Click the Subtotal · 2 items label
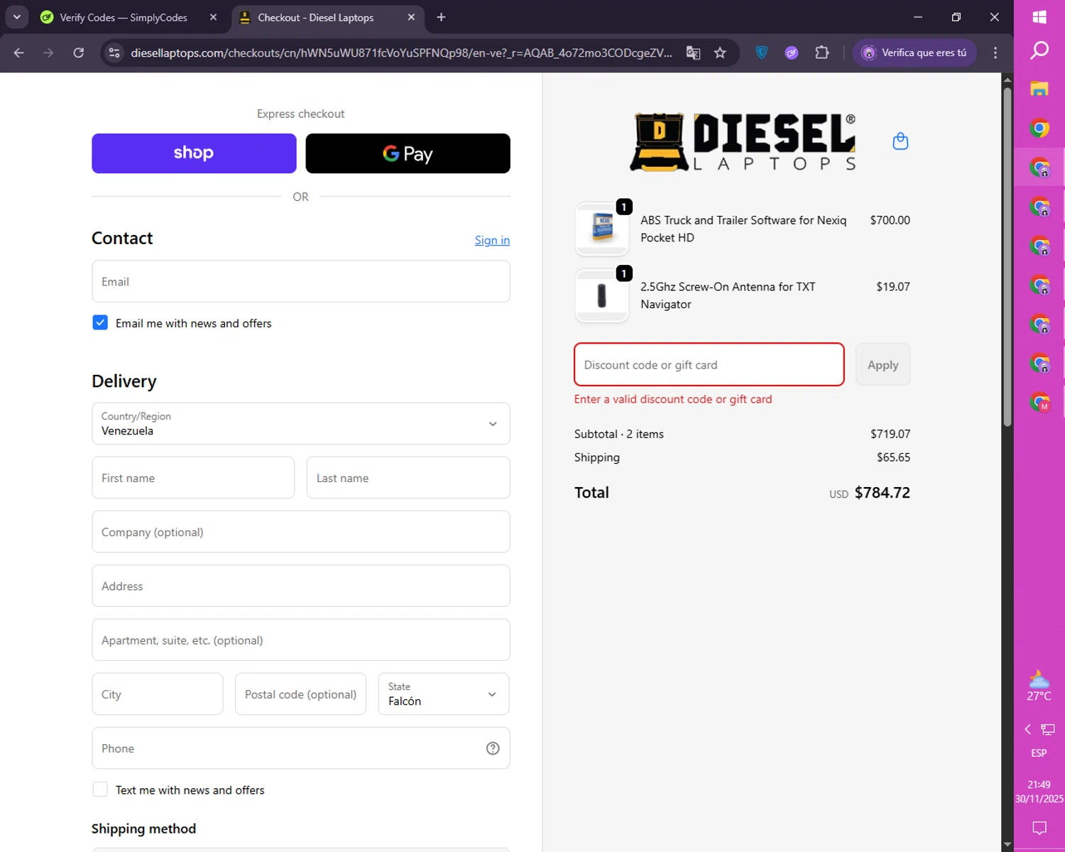 point(619,434)
